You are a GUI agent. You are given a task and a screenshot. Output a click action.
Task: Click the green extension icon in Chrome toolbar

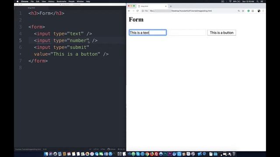pyautogui.click(x=248, y=11)
